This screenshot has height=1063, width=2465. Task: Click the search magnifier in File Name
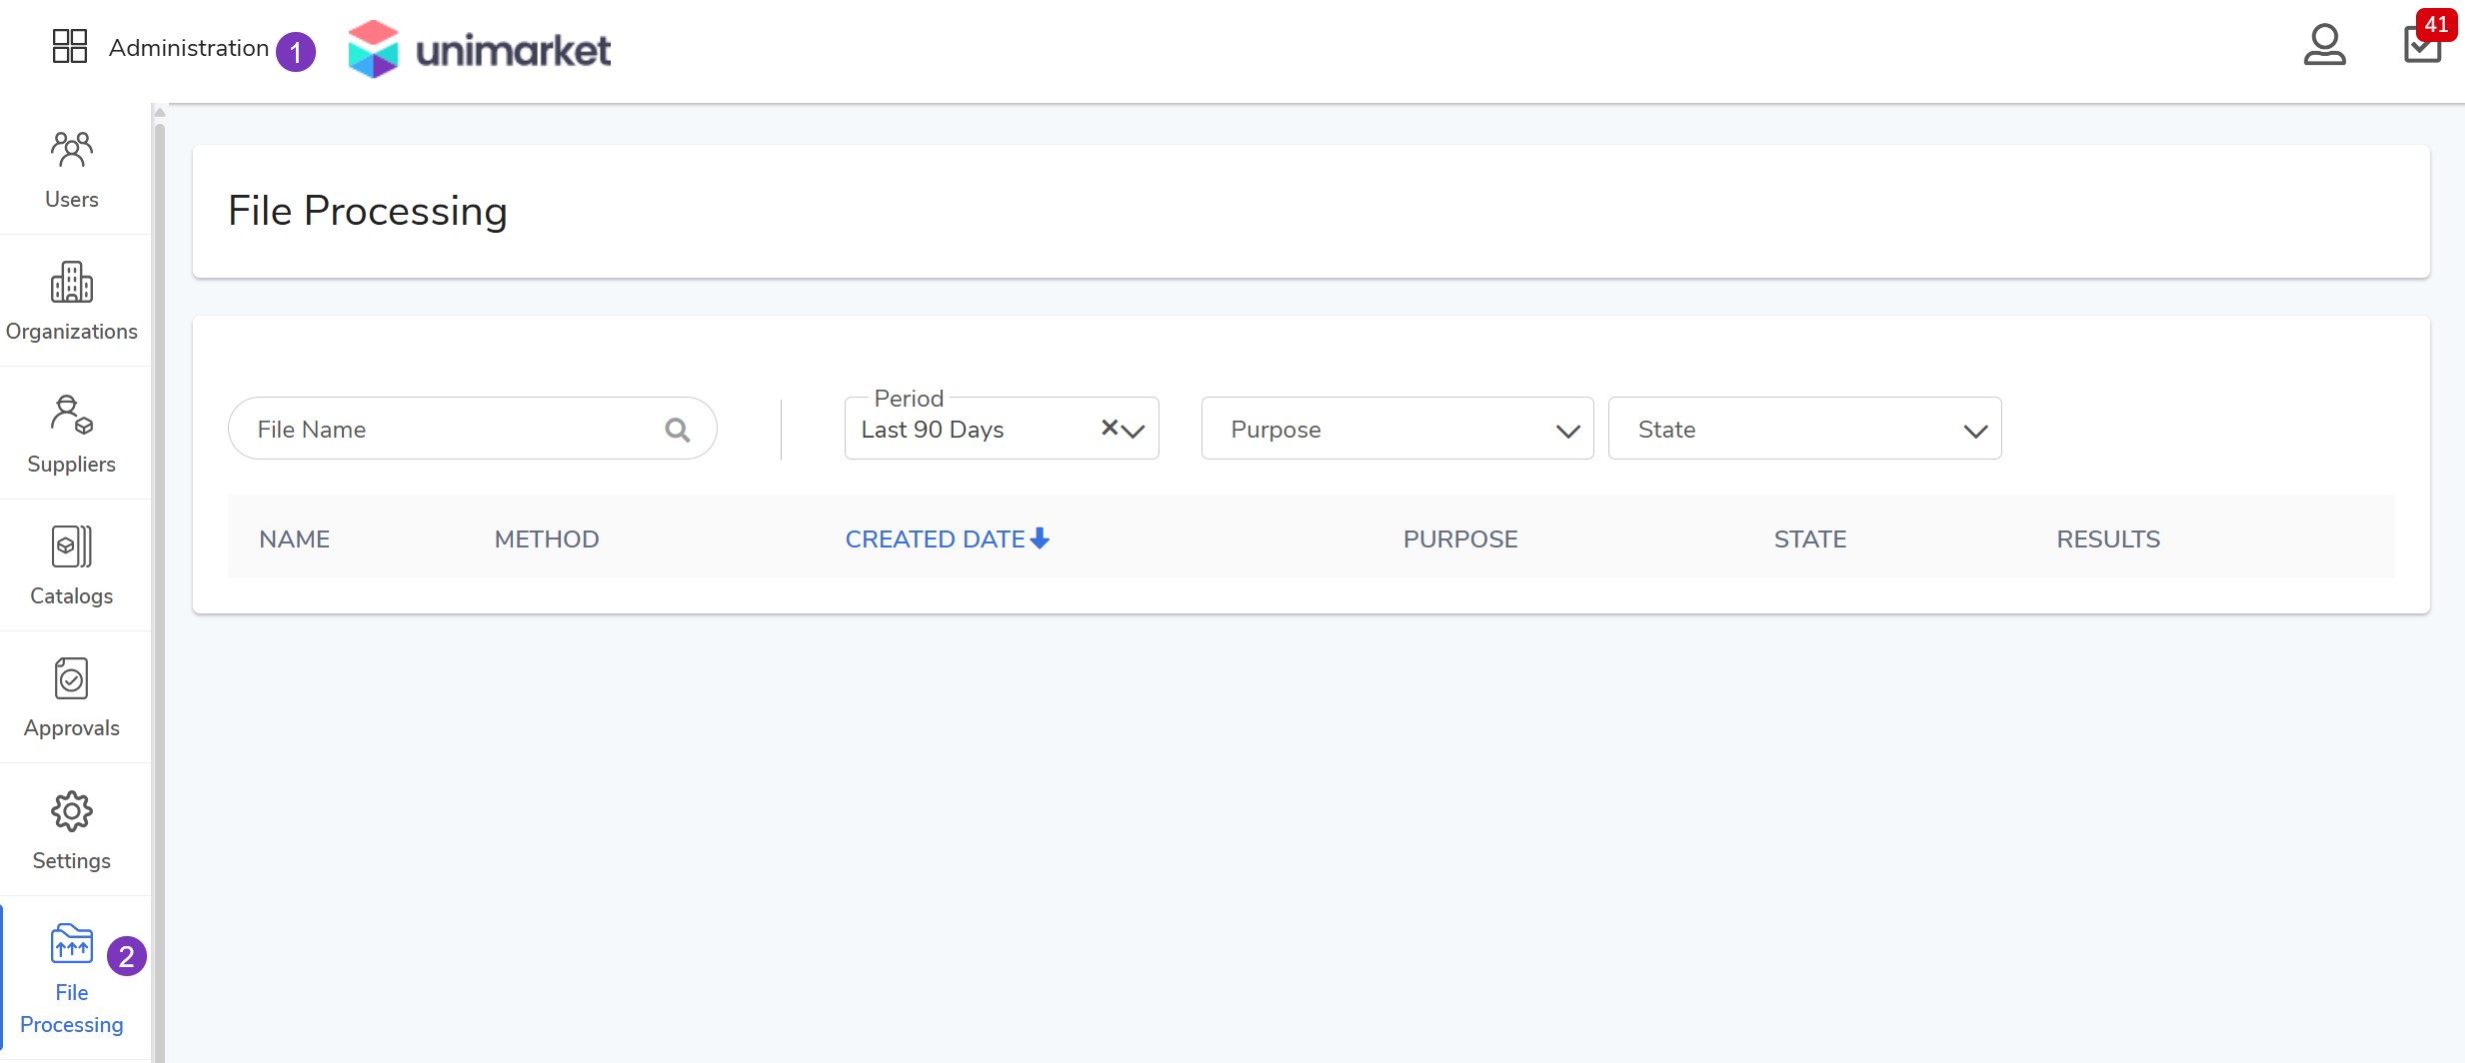tap(678, 430)
